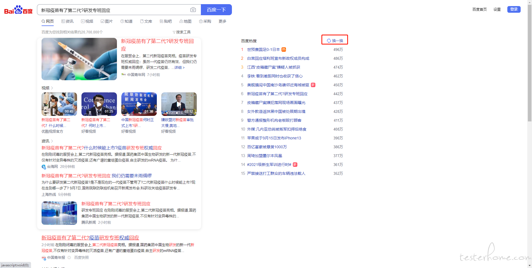
Task: Click the 台海网 source icon
Action: tap(44, 167)
